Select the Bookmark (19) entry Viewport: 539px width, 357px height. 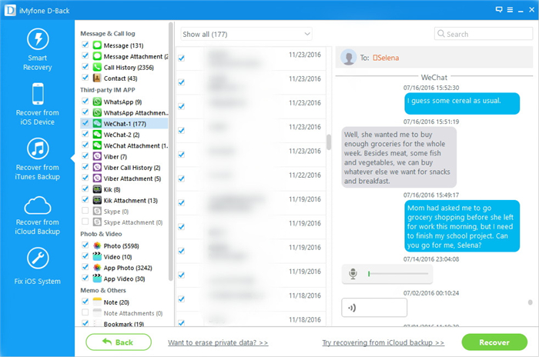tap(124, 324)
